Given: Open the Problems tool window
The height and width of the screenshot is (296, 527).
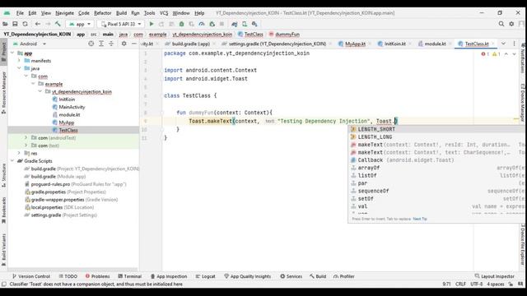Looking at the screenshot, I should [97, 276].
